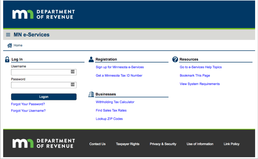Click the padlock icon beside Log In
The width and height of the screenshot is (258, 159).
click(7, 59)
